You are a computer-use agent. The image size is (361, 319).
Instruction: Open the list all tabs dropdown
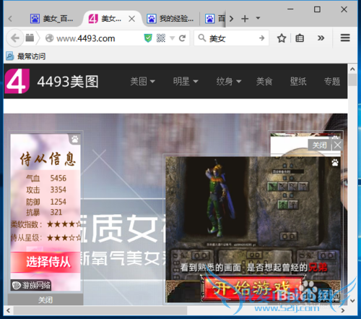(x=258, y=18)
